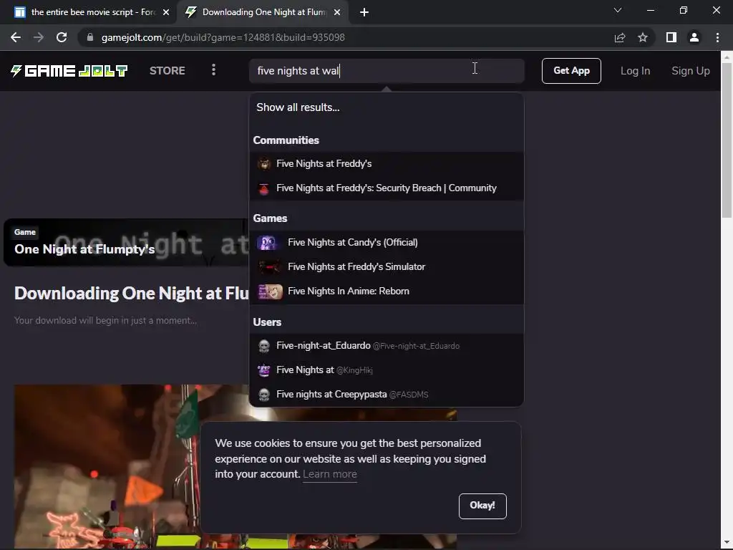The image size is (733, 550).
Task: Open a new browser tab
Action: point(364,12)
